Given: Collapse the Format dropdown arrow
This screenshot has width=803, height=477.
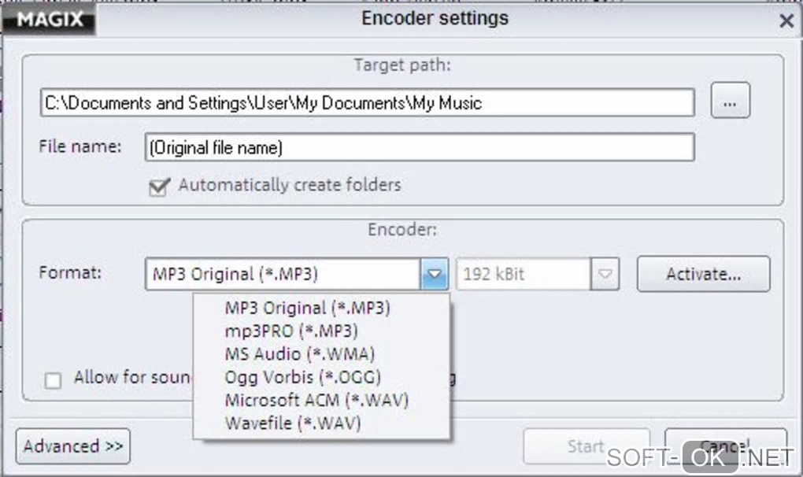Looking at the screenshot, I should tap(435, 275).
